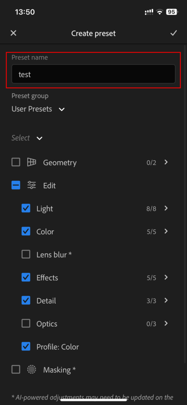This screenshot has height=405, width=187.
Task: Click the Geometry grid icon
Action: (x=32, y=162)
